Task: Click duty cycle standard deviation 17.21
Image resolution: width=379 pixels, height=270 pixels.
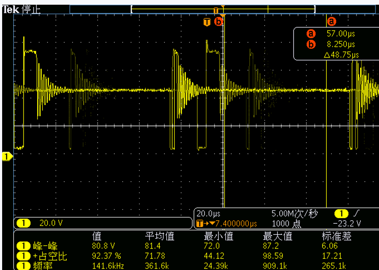Action: [x=331, y=256]
